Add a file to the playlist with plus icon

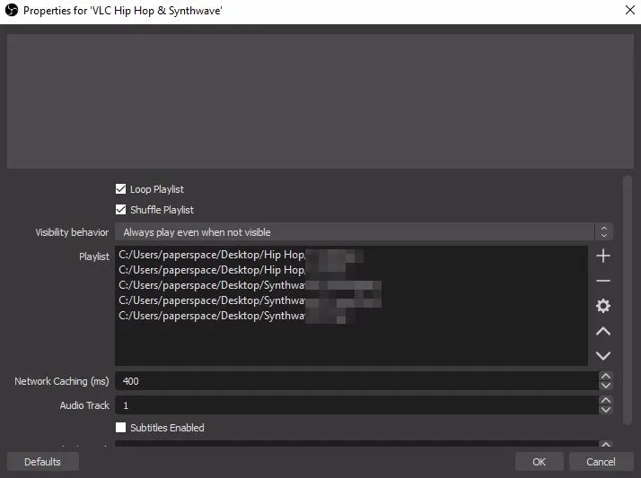603,256
